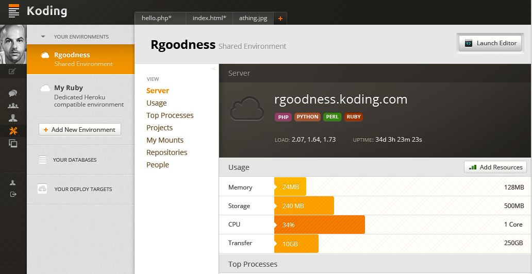Open Repositories view
Viewport: 532px width, 274px height.
[167, 152]
